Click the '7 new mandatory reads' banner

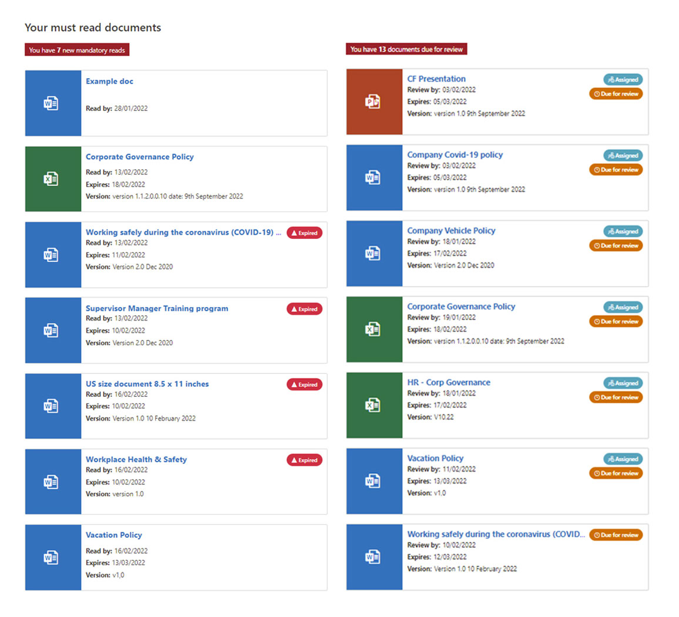77,50
